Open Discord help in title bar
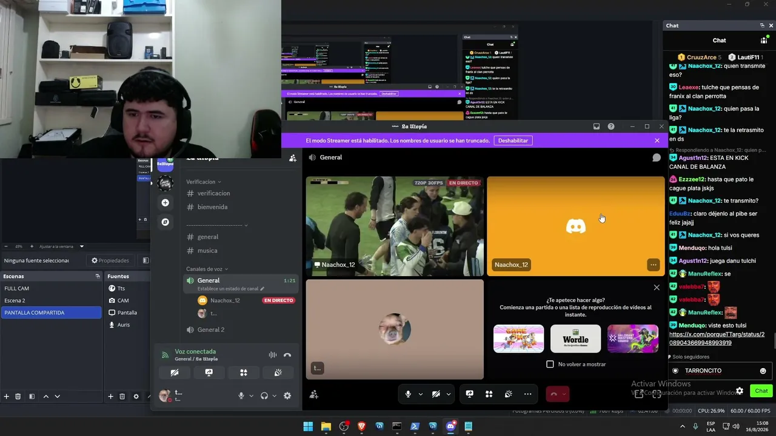 pyautogui.click(x=611, y=127)
